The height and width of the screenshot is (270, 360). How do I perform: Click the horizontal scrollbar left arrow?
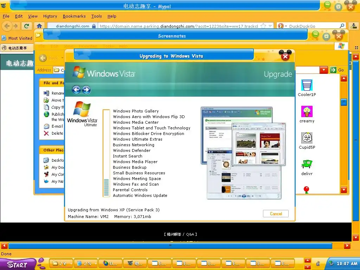[x=4, y=246]
